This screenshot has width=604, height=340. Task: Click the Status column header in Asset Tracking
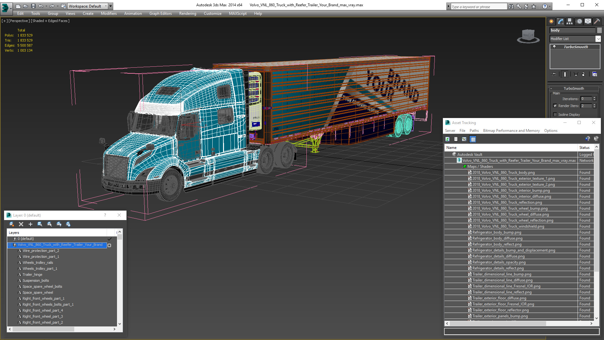tap(586, 148)
